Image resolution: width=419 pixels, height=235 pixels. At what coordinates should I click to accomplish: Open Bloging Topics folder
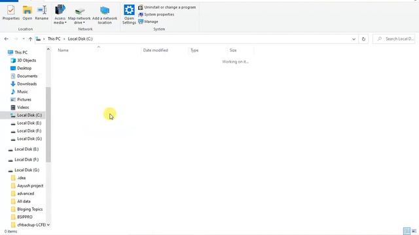tap(29, 210)
